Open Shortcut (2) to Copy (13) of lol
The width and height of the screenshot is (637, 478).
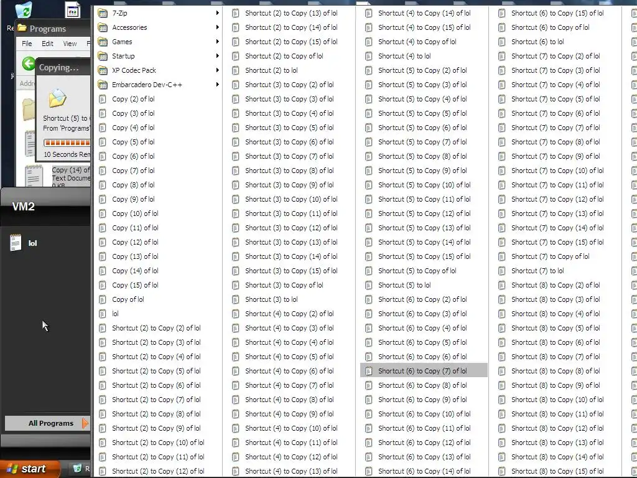[291, 13]
